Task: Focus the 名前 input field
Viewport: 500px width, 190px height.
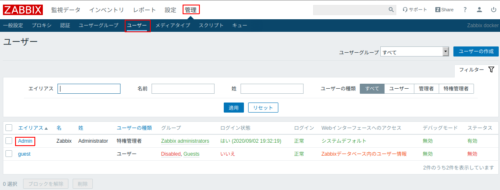Action: tap(183, 89)
